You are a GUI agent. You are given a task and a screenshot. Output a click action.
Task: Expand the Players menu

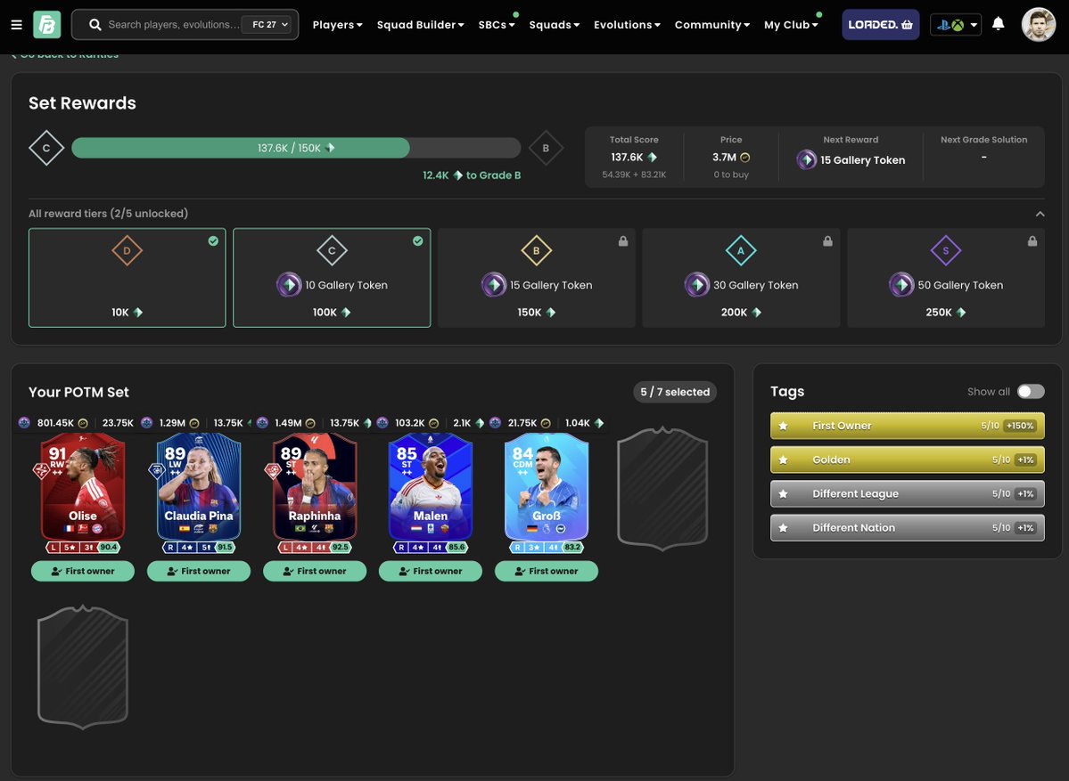338,25
